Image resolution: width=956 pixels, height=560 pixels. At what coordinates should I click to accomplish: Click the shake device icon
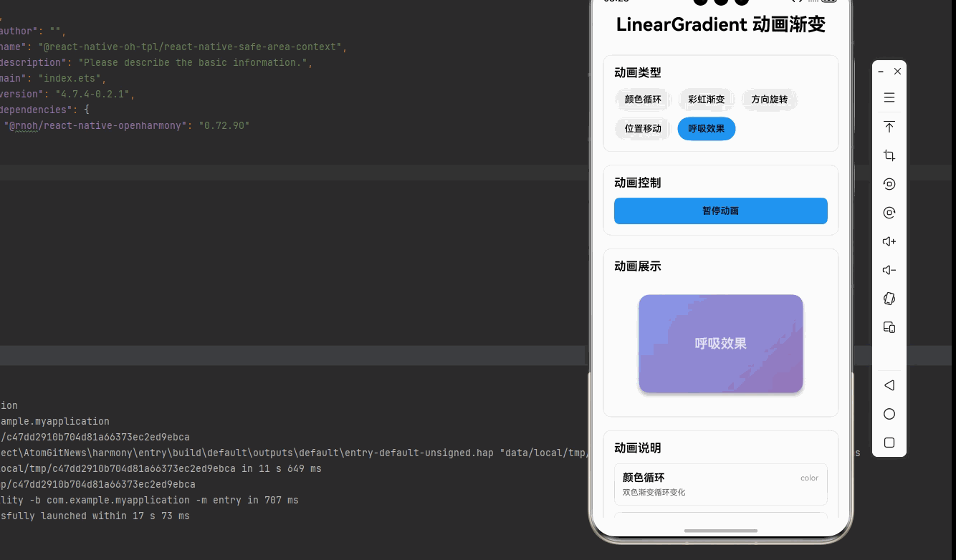tap(889, 299)
